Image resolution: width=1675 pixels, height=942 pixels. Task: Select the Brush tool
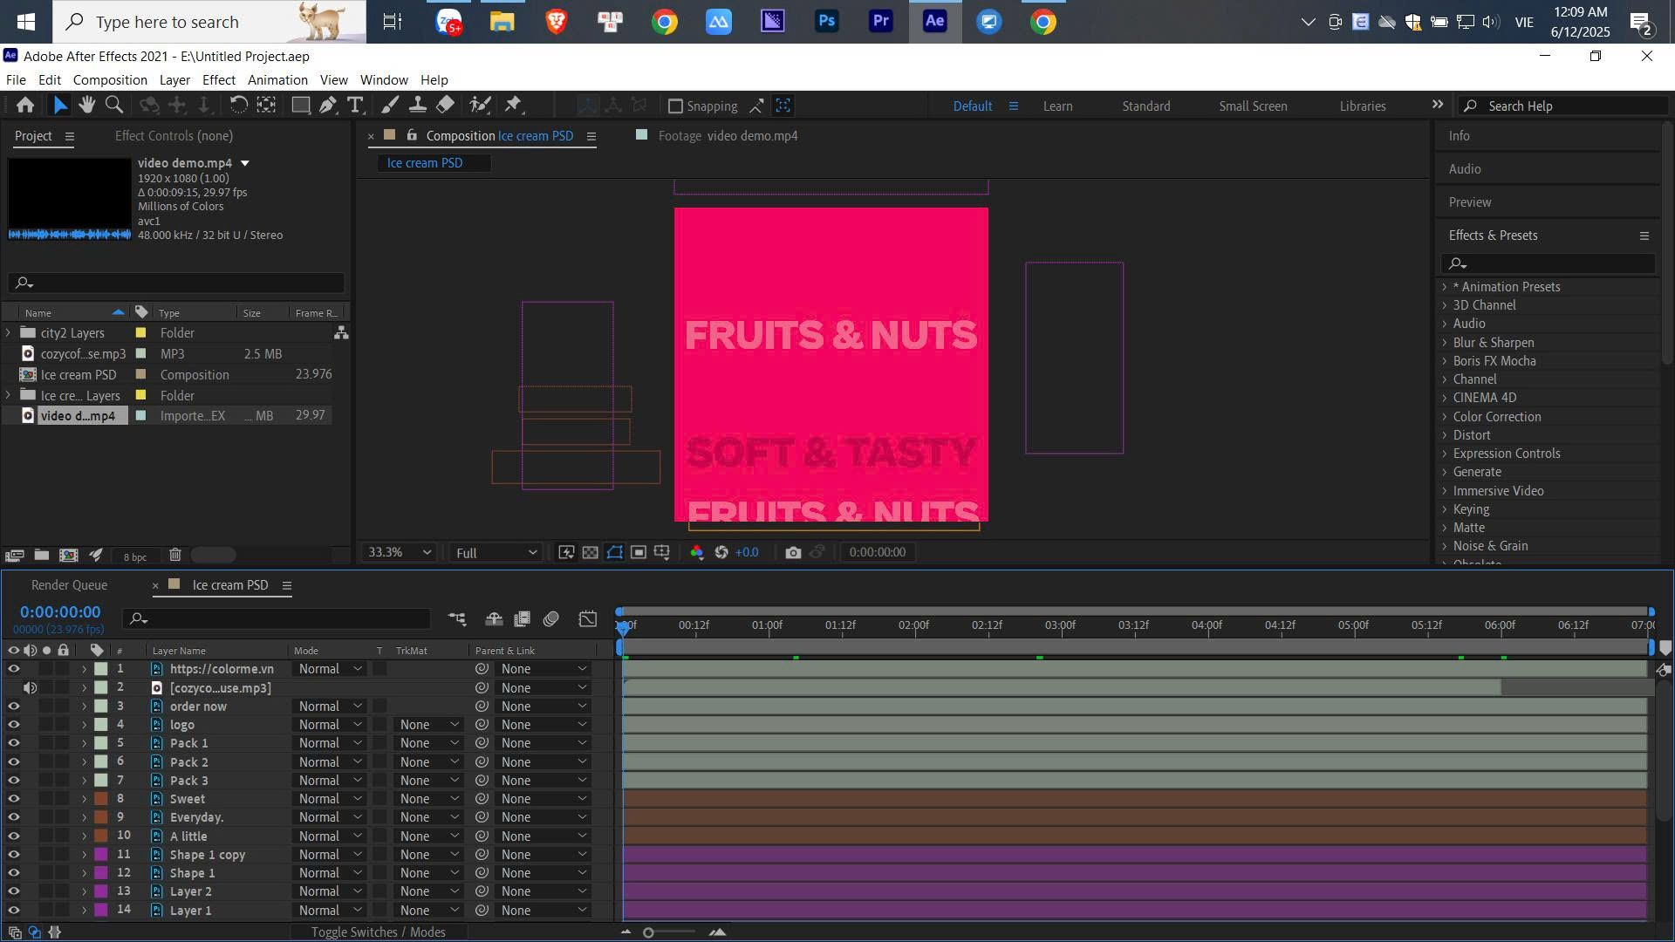[x=390, y=106]
